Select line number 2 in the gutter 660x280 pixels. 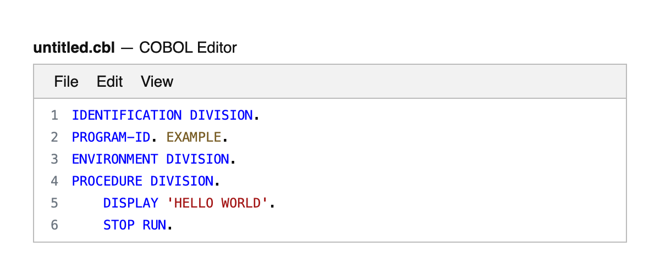(54, 137)
